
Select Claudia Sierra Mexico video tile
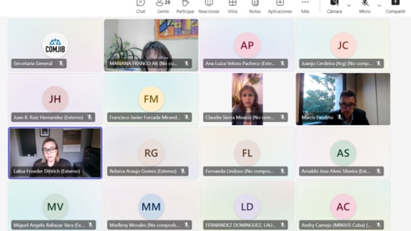coord(247,99)
